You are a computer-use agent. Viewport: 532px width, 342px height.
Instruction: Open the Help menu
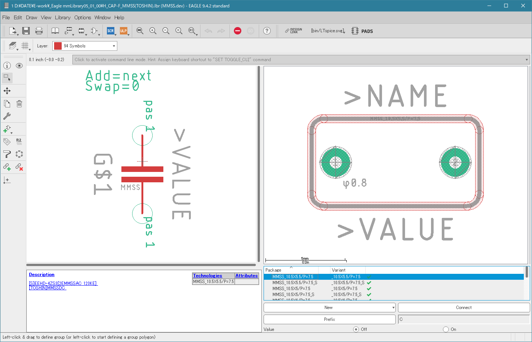pos(119,17)
